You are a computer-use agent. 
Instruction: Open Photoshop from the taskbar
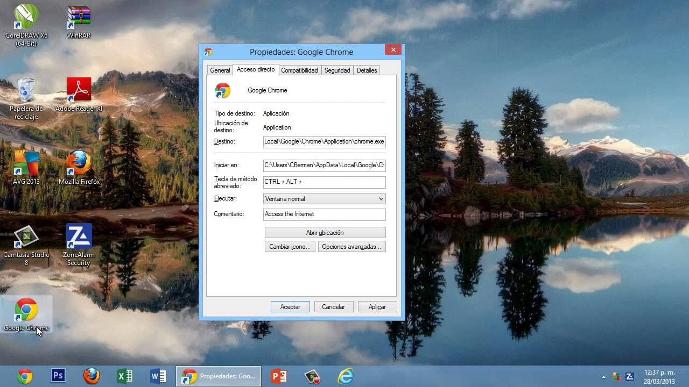[x=58, y=376]
